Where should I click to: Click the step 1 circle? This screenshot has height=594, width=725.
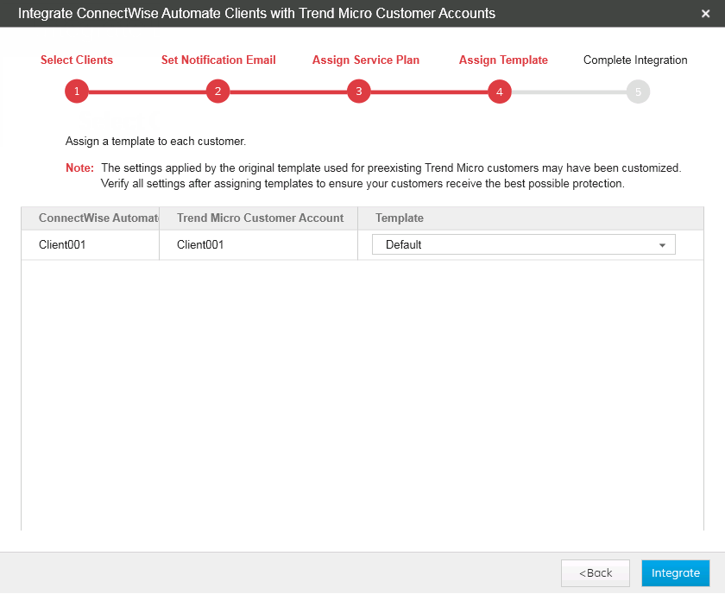tap(77, 92)
